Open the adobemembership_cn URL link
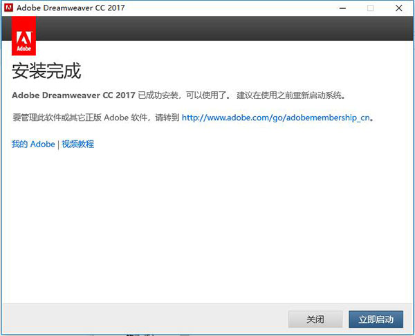 (x=276, y=118)
